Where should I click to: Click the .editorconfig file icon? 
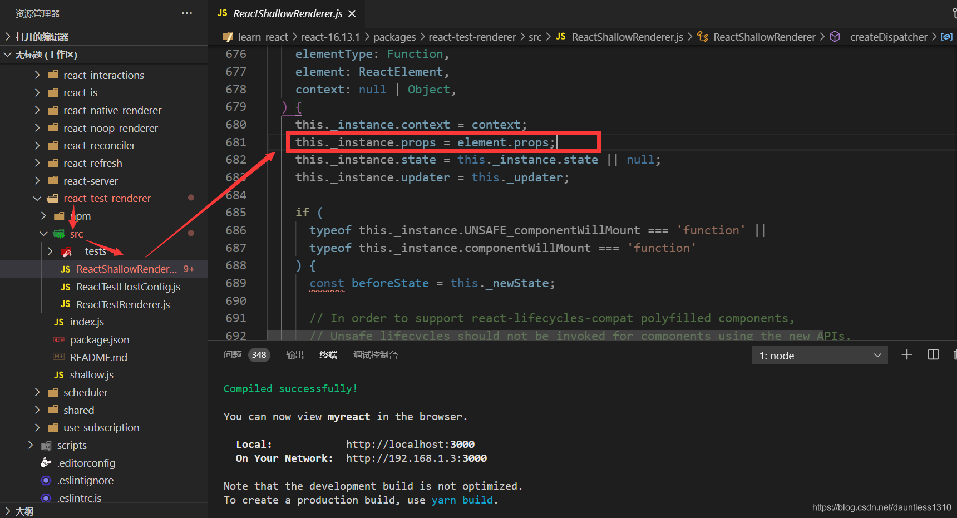point(46,463)
